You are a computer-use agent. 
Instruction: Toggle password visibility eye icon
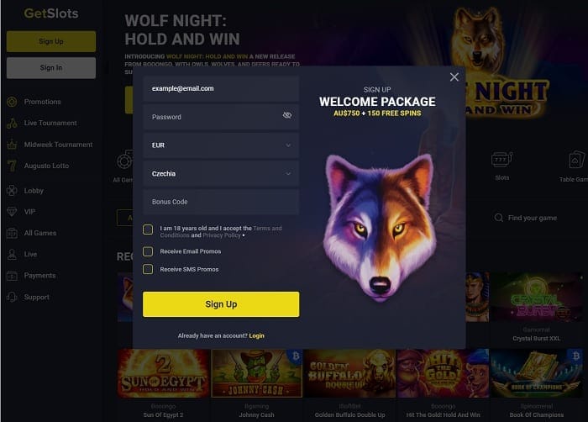coord(287,115)
